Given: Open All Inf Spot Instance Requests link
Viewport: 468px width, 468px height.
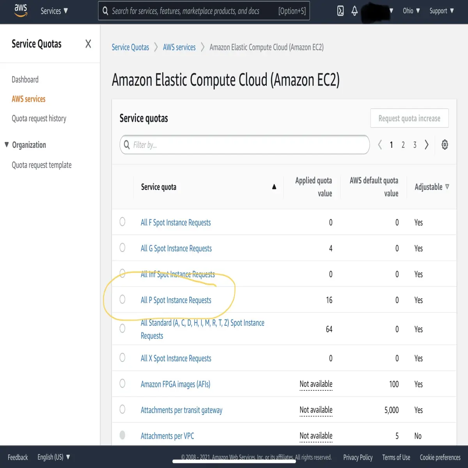Looking at the screenshot, I should point(177,274).
